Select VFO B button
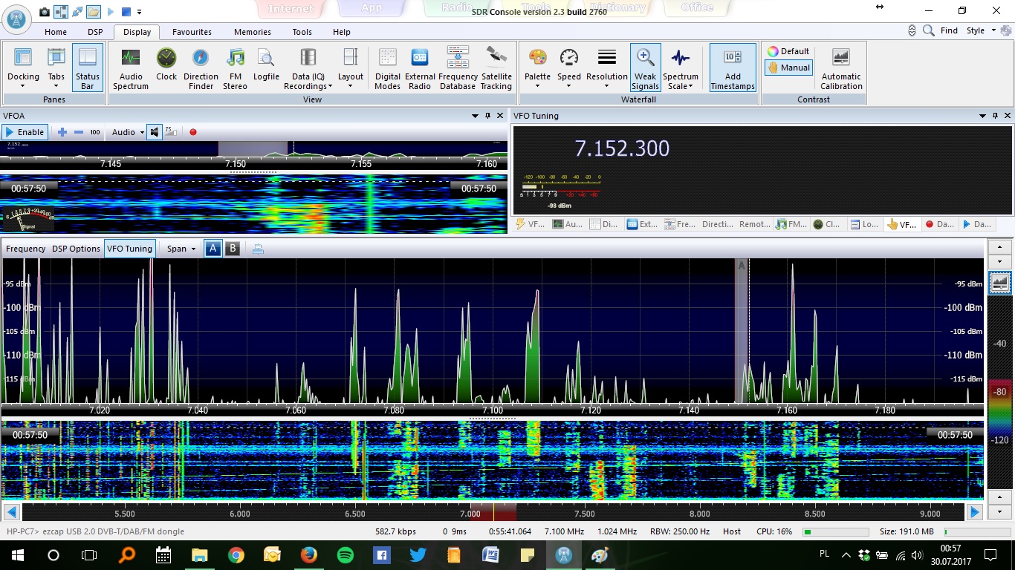 (233, 249)
